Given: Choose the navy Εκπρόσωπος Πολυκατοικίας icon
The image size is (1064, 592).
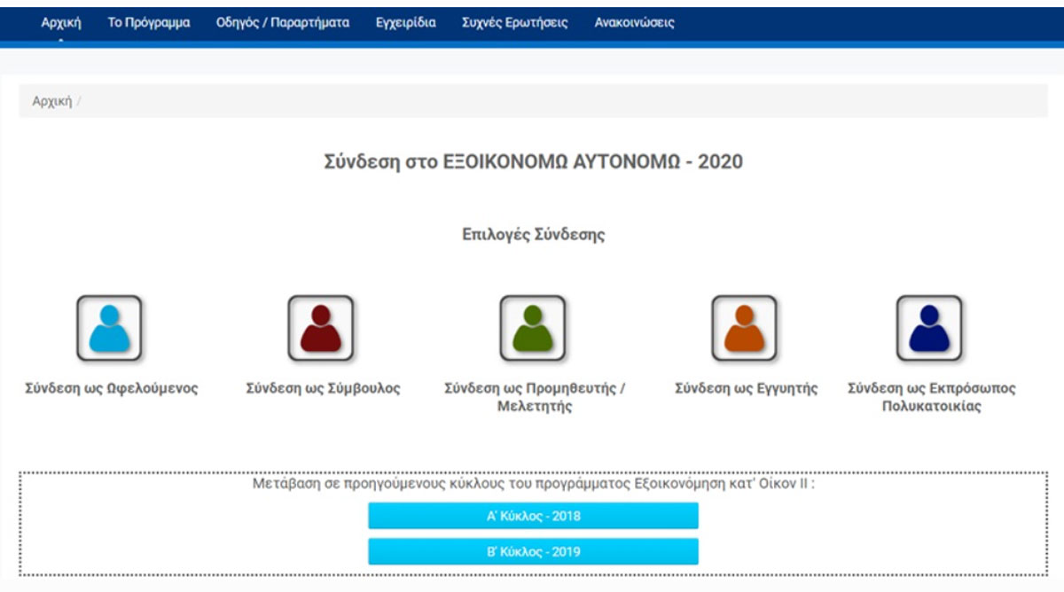Looking at the screenshot, I should pyautogui.click(x=929, y=328).
